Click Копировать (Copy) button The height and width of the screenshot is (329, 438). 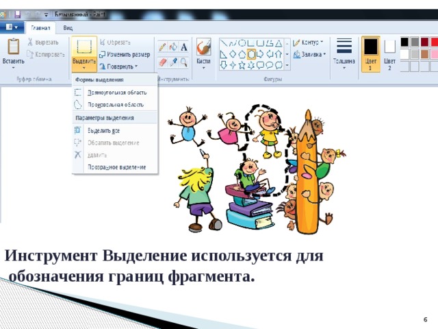pyautogui.click(x=46, y=54)
